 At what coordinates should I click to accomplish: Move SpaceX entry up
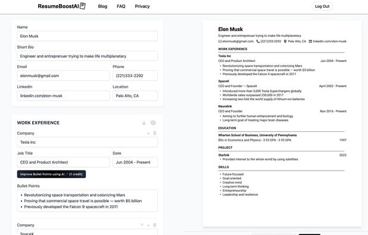(142, 225)
